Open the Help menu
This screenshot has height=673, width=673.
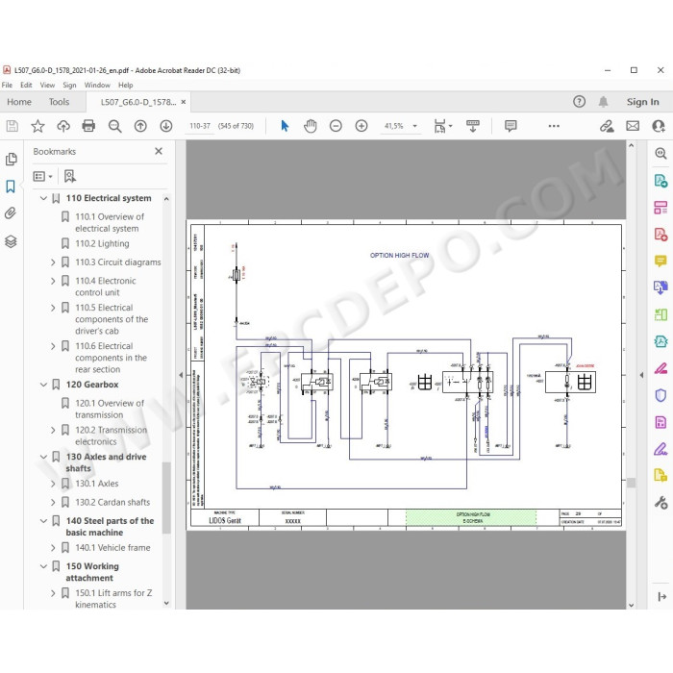point(125,85)
